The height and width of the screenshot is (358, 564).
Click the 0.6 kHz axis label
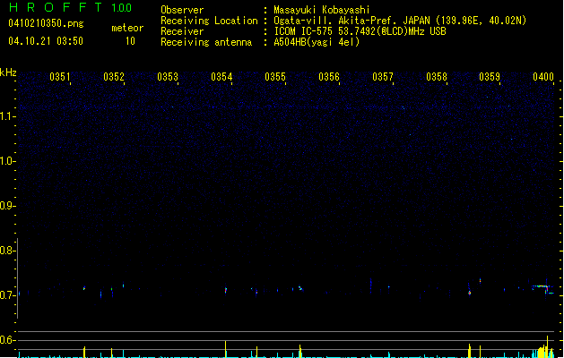click(7, 340)
